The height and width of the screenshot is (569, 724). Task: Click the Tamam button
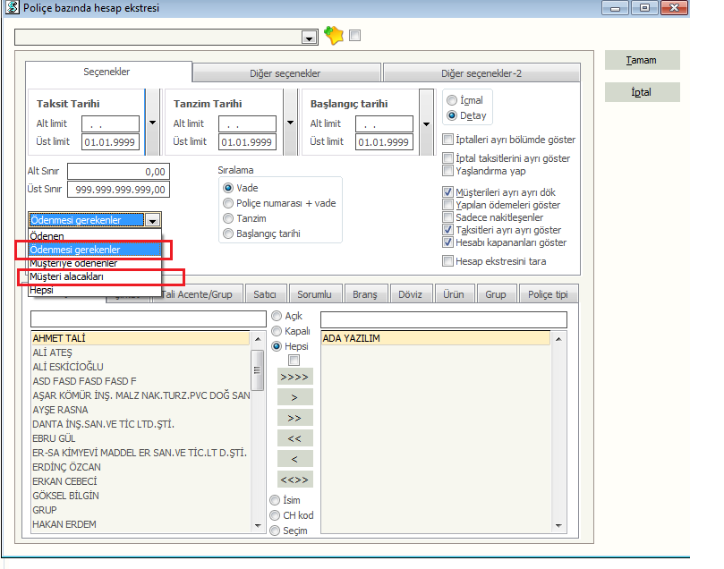(x=642, y=61)
